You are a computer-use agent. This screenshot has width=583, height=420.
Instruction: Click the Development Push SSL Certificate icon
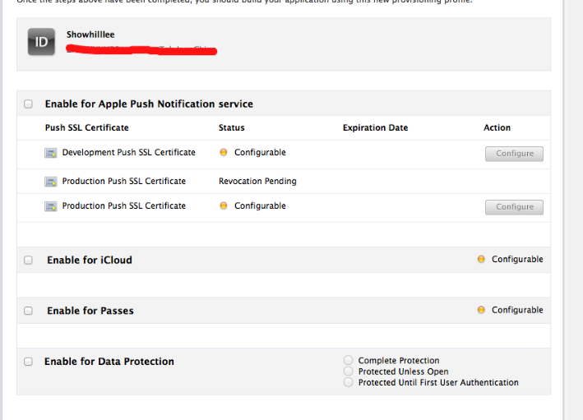(50, 153)
